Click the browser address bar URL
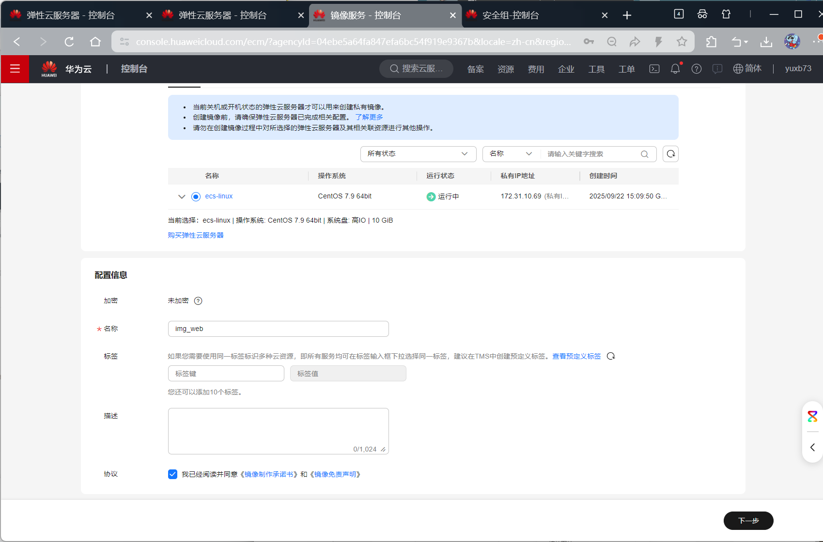The height and width of the screenshot is (542, 823). tap(353, 42)
